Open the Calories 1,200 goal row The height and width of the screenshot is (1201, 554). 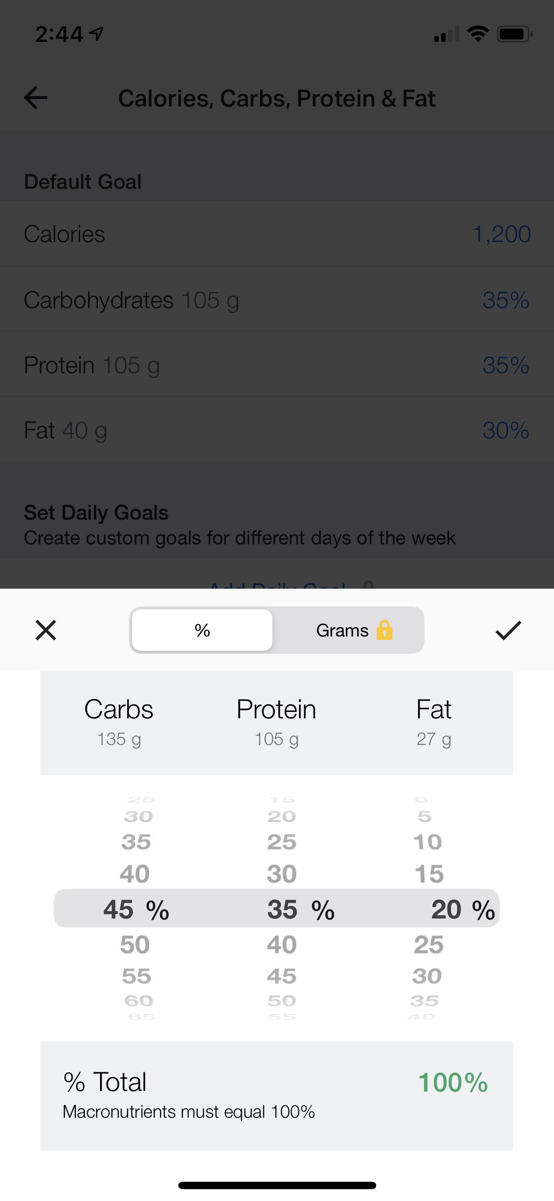point(277,234)
